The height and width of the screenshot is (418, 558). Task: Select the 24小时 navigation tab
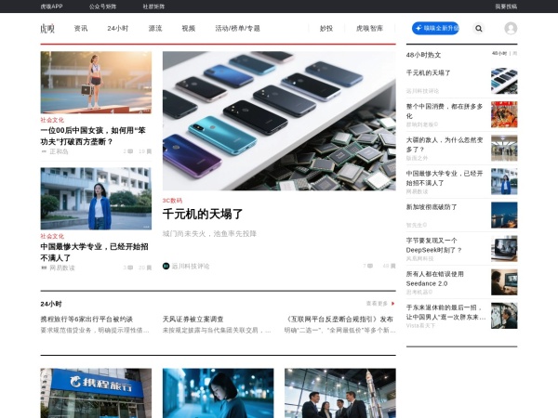click(118, 29)
